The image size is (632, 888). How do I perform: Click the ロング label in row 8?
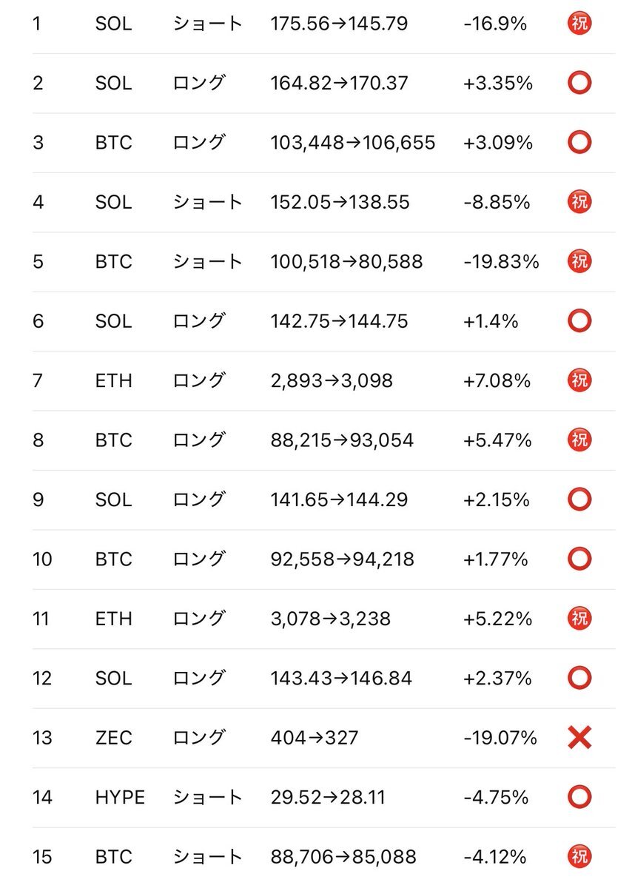tap(198, 440)
